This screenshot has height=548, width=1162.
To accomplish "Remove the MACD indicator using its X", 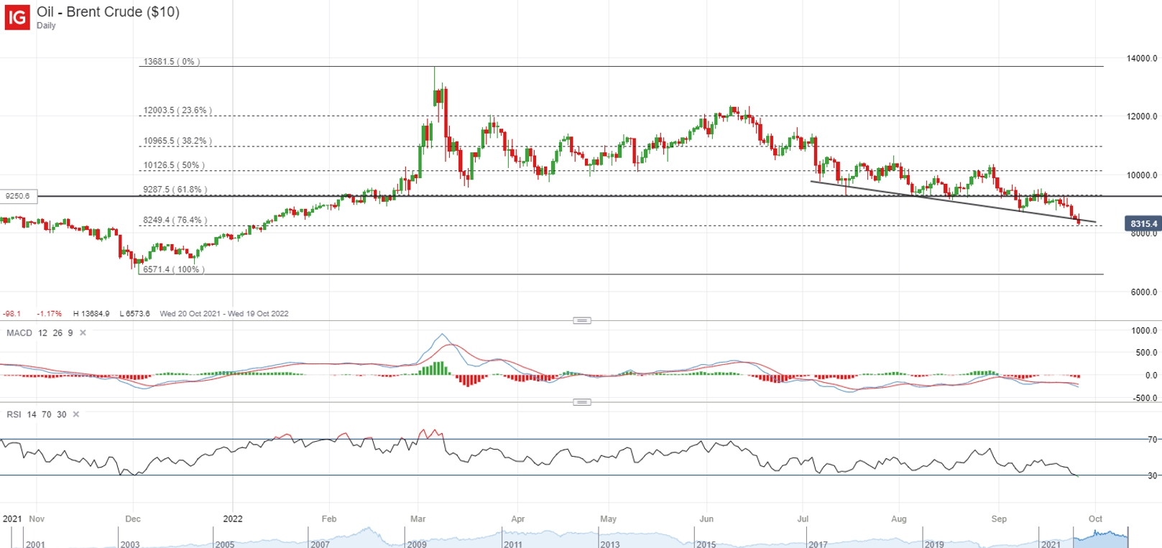I will tap(83, 333).
